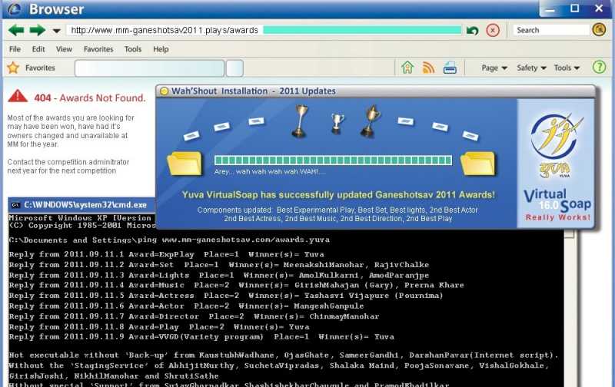The width and height of the screenshot is (615, 387).
Task: Click the orange RSS feeds icon
Action: (x=428, y=68)
